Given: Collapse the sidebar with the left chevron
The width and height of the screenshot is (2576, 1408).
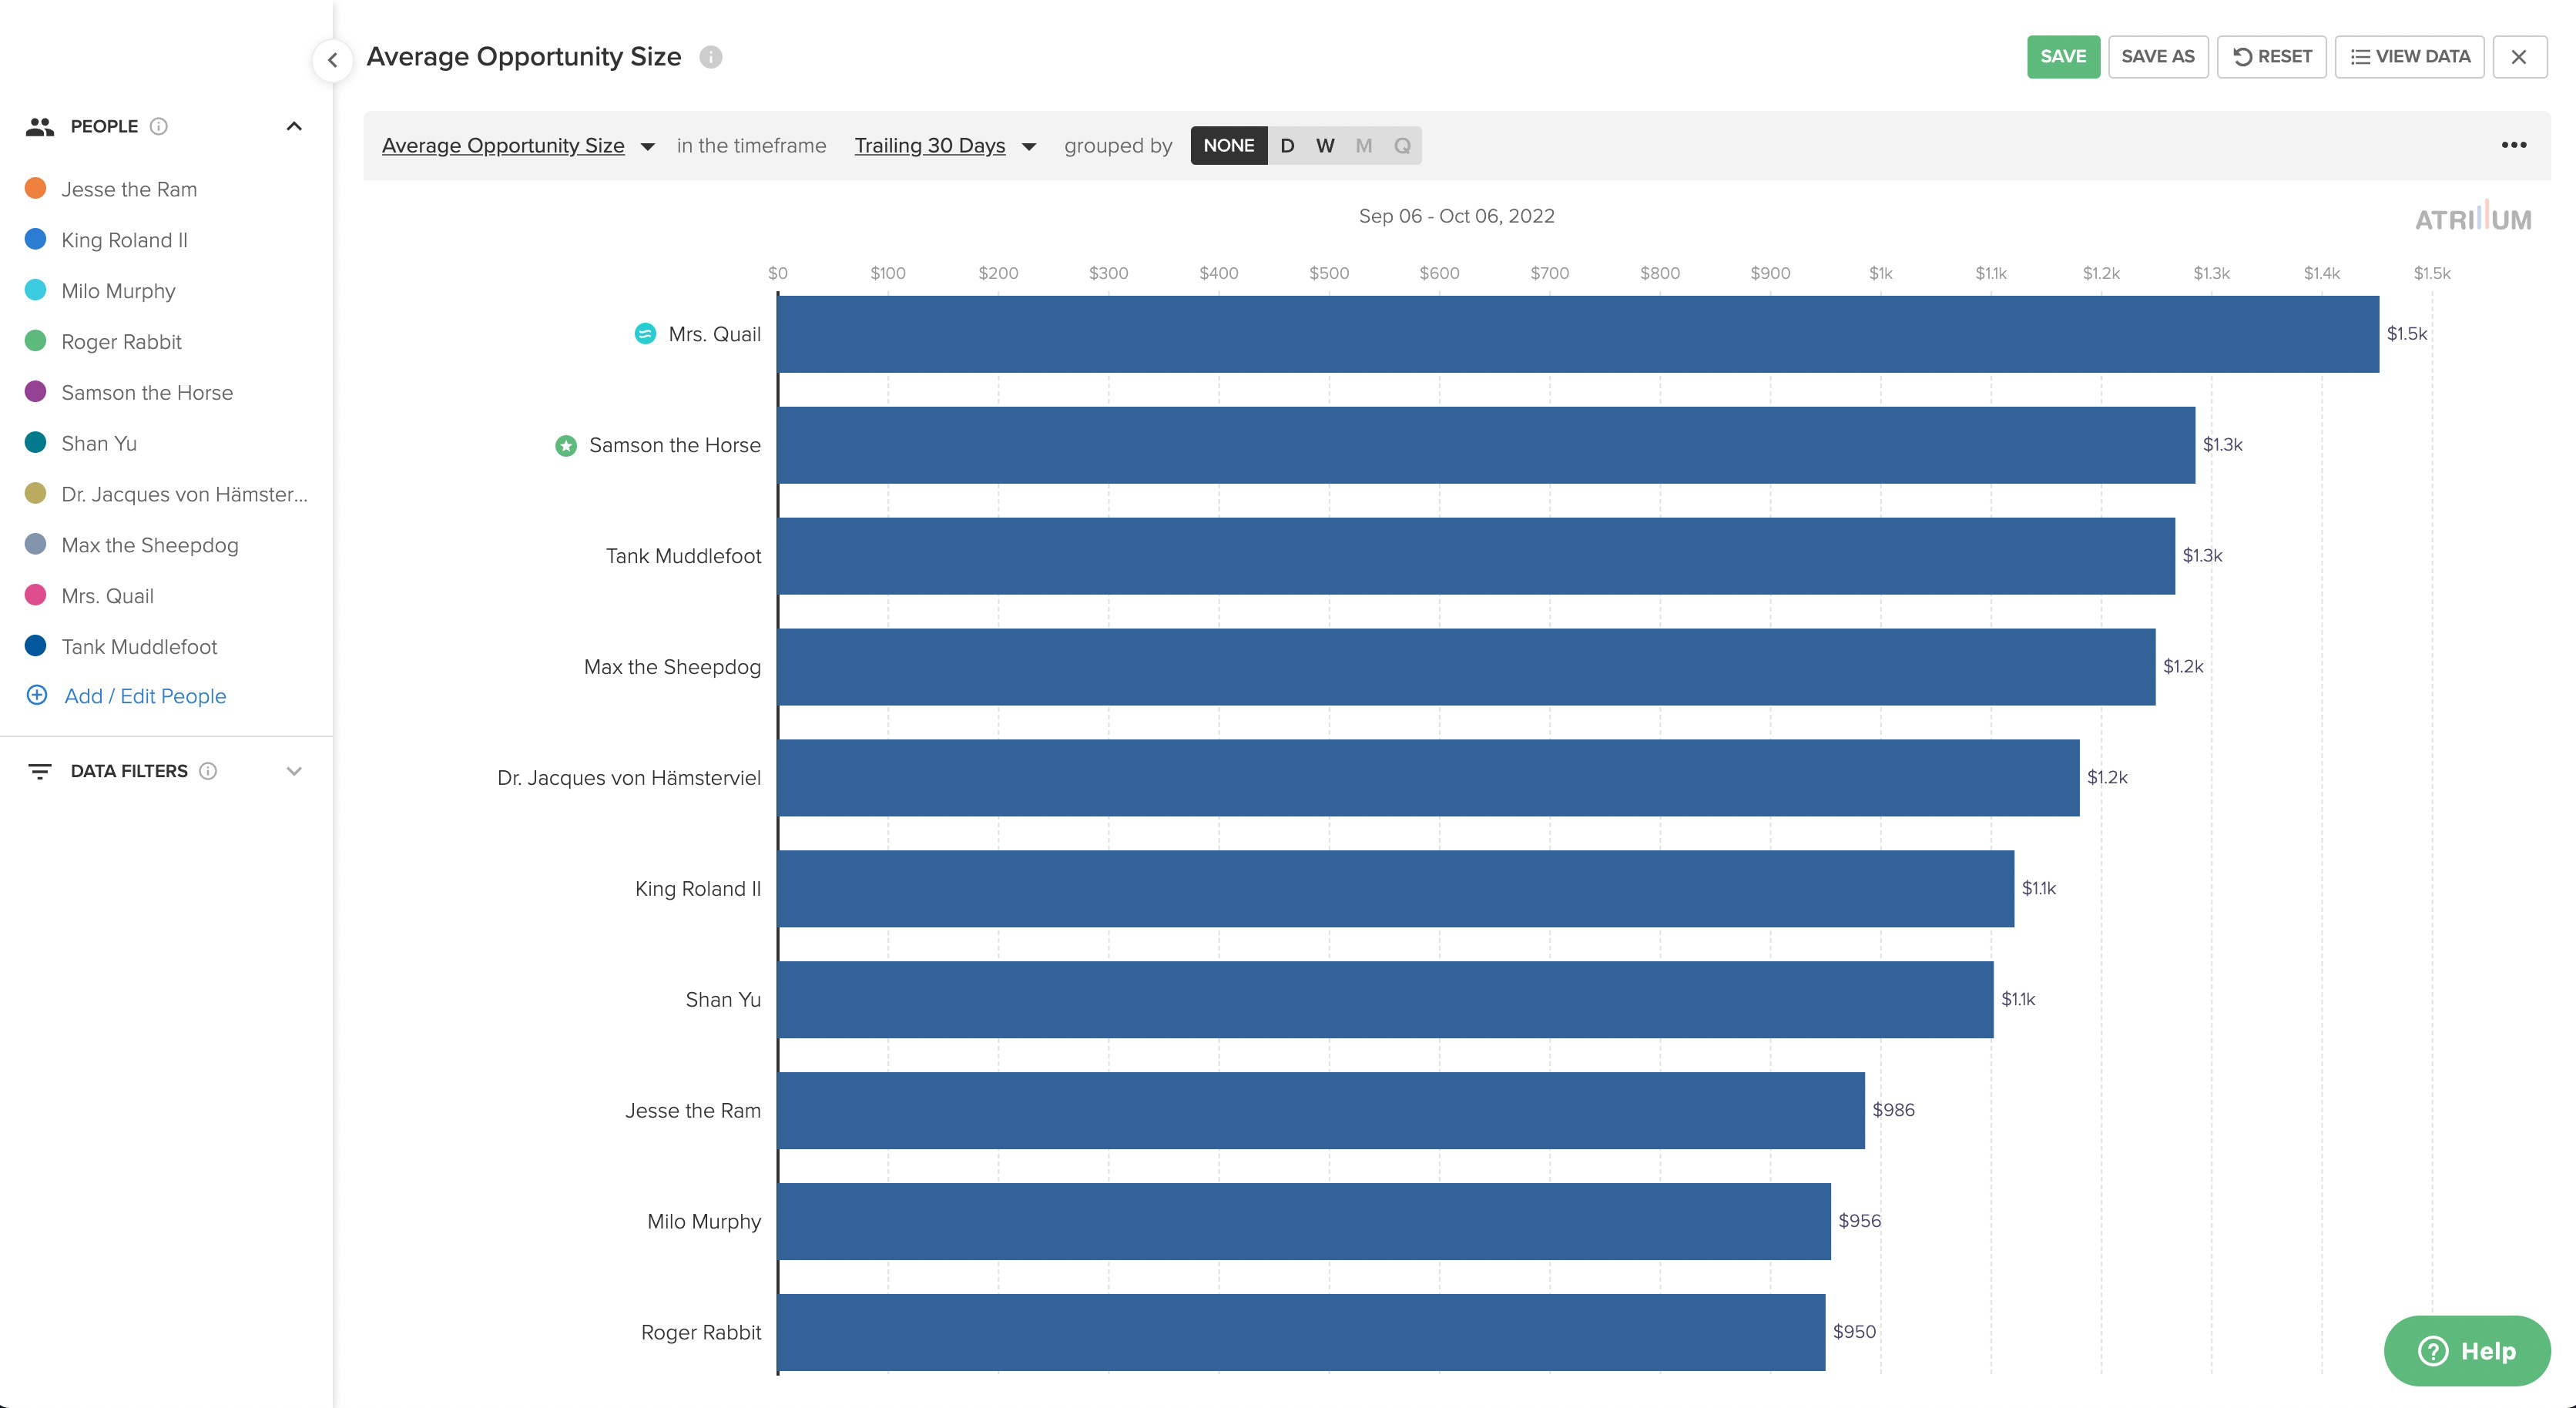Looking at the screenshot, I should click(332, 60).
